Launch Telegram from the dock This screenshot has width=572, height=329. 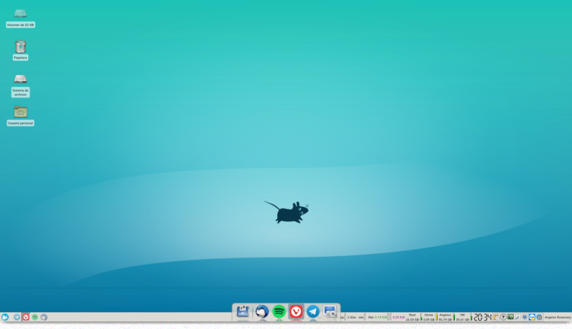(313, 311)
